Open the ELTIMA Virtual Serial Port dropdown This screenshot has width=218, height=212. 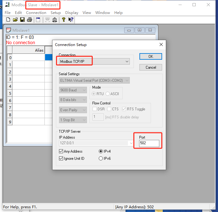[x=94, y=81]
